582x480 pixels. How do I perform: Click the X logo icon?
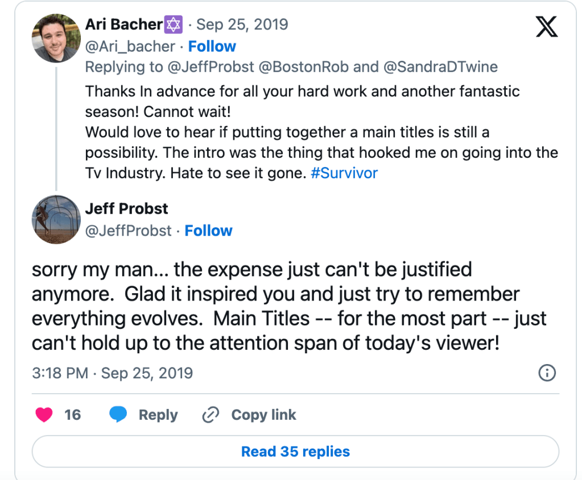click(x=547, y=26)
